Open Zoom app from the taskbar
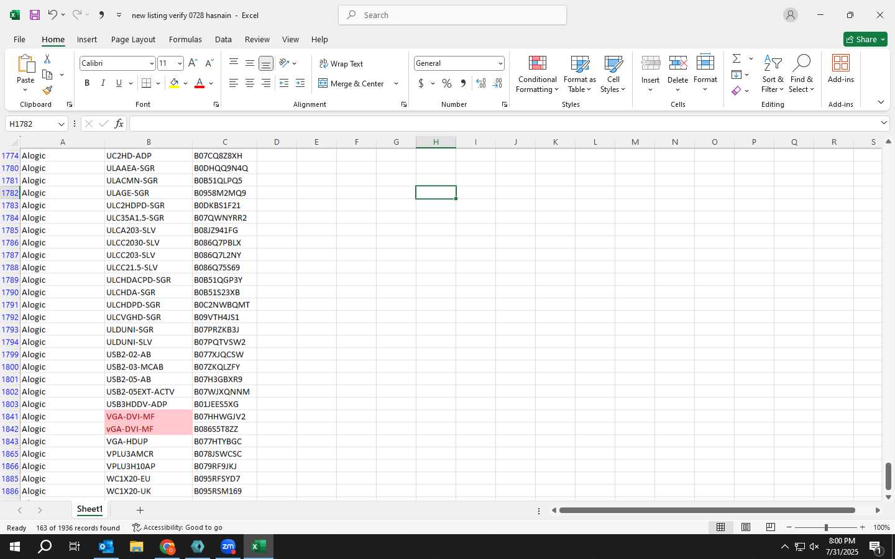Screen dimensions: 895x559 [x=228, y=547]
